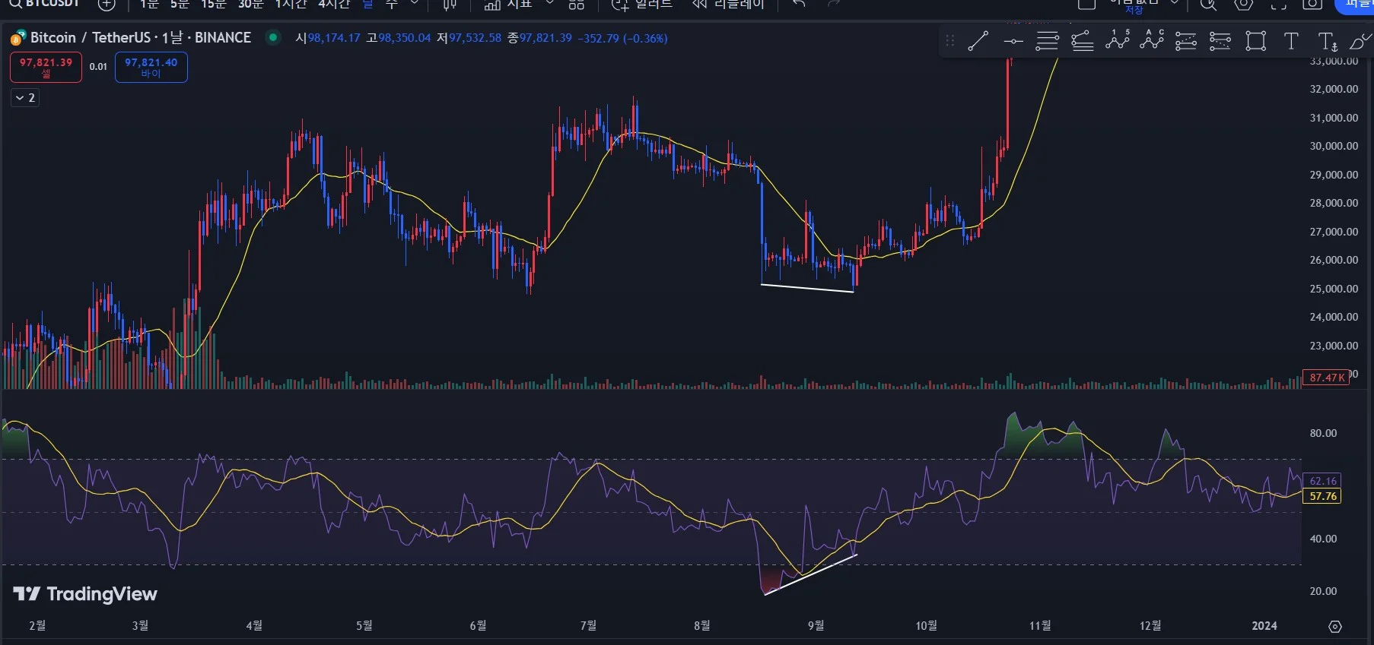Click the green market status dot
This screenshot has width=1374, height=645.
[273, 36]
